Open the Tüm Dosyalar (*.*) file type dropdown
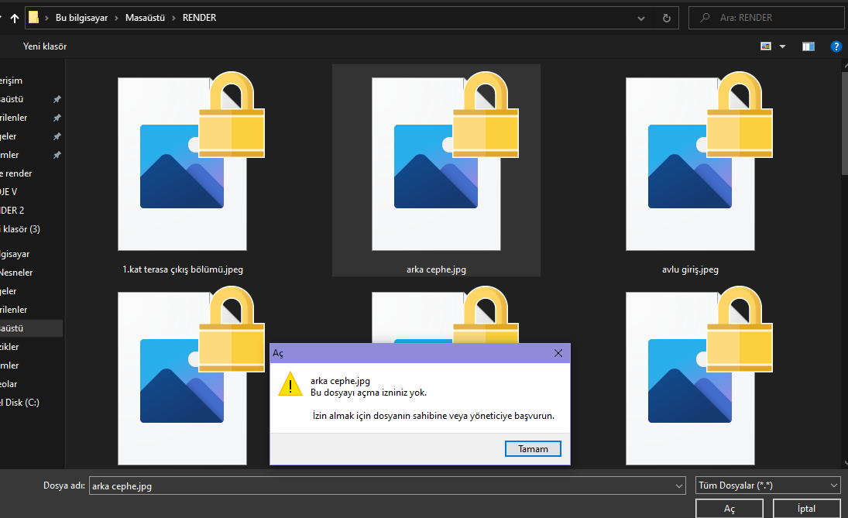Screen dimensions: 848x518 [767, 485]
